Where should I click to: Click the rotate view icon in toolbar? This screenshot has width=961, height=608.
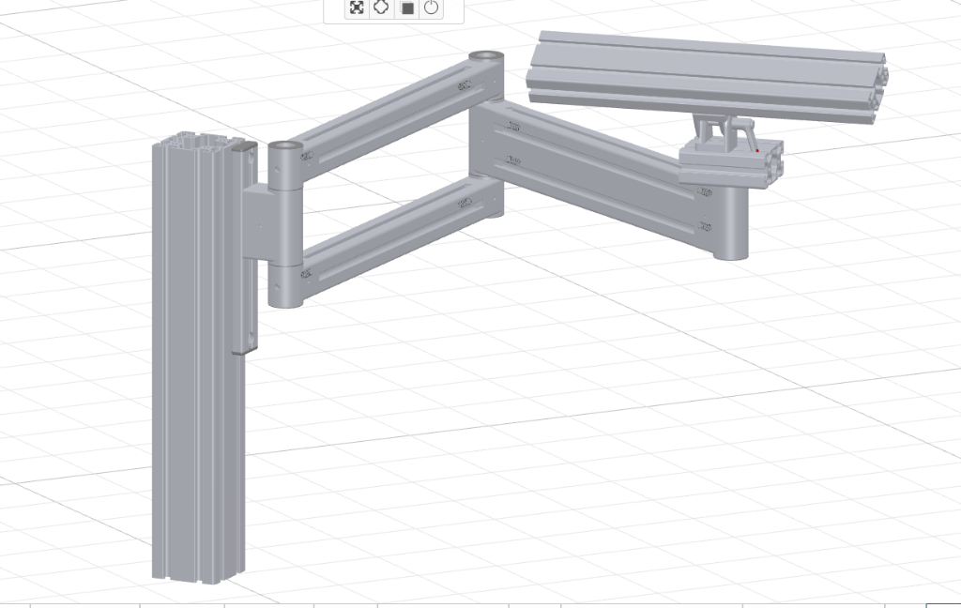(x=381, y=8)
